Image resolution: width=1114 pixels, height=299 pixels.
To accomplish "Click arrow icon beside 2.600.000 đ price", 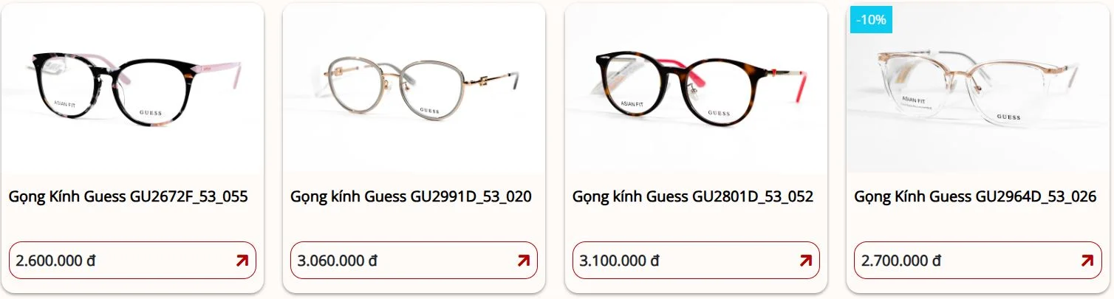I will [x=242, y=261].
